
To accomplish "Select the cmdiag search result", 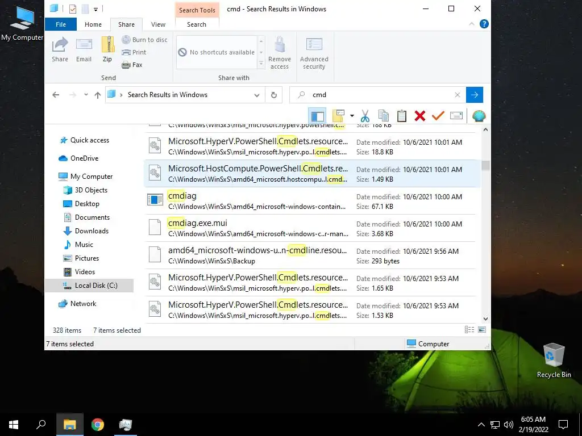I will (x=312, y=200).
